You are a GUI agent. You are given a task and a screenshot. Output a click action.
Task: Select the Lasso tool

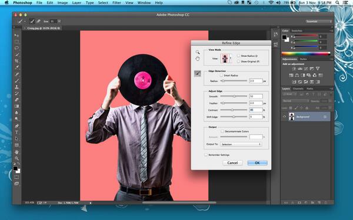pyautogui.click(x=16, y=48)
